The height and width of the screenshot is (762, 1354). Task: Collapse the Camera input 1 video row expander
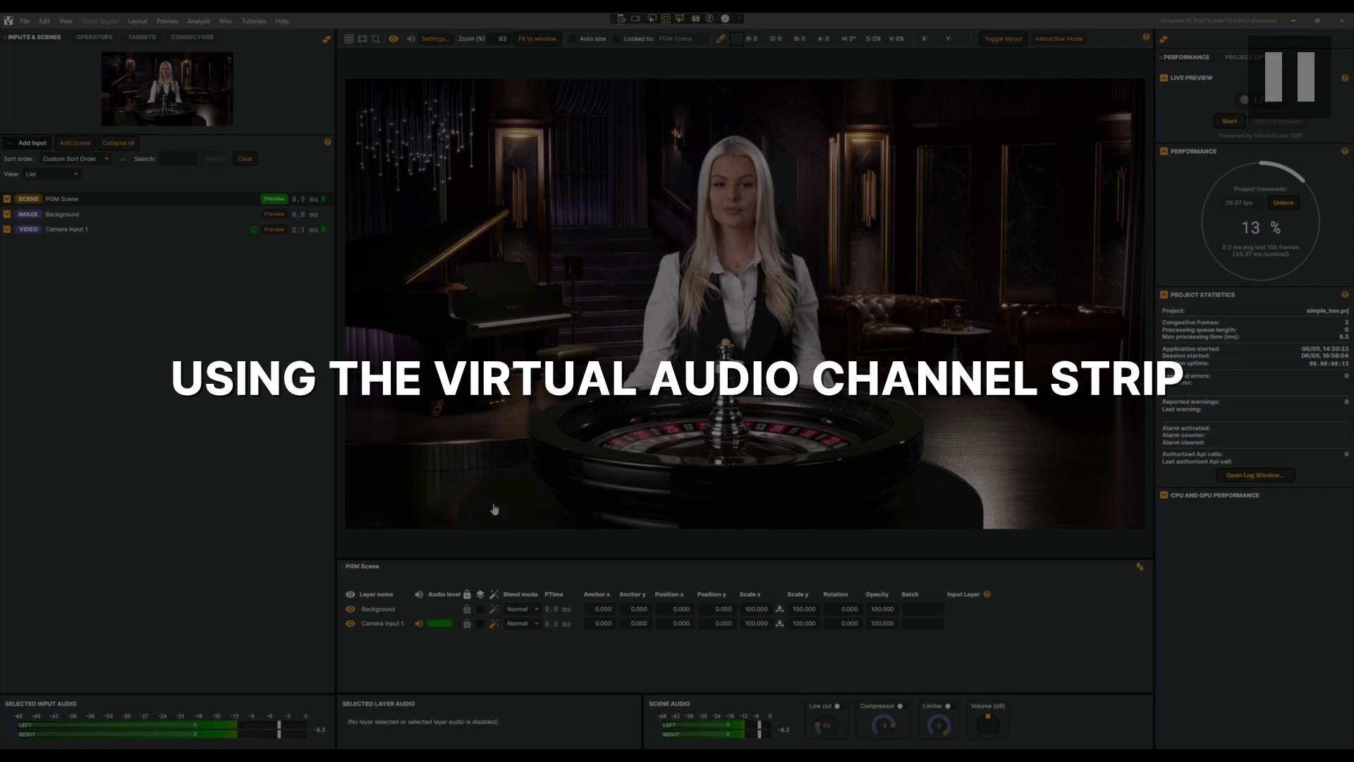(x=7, y=229)
